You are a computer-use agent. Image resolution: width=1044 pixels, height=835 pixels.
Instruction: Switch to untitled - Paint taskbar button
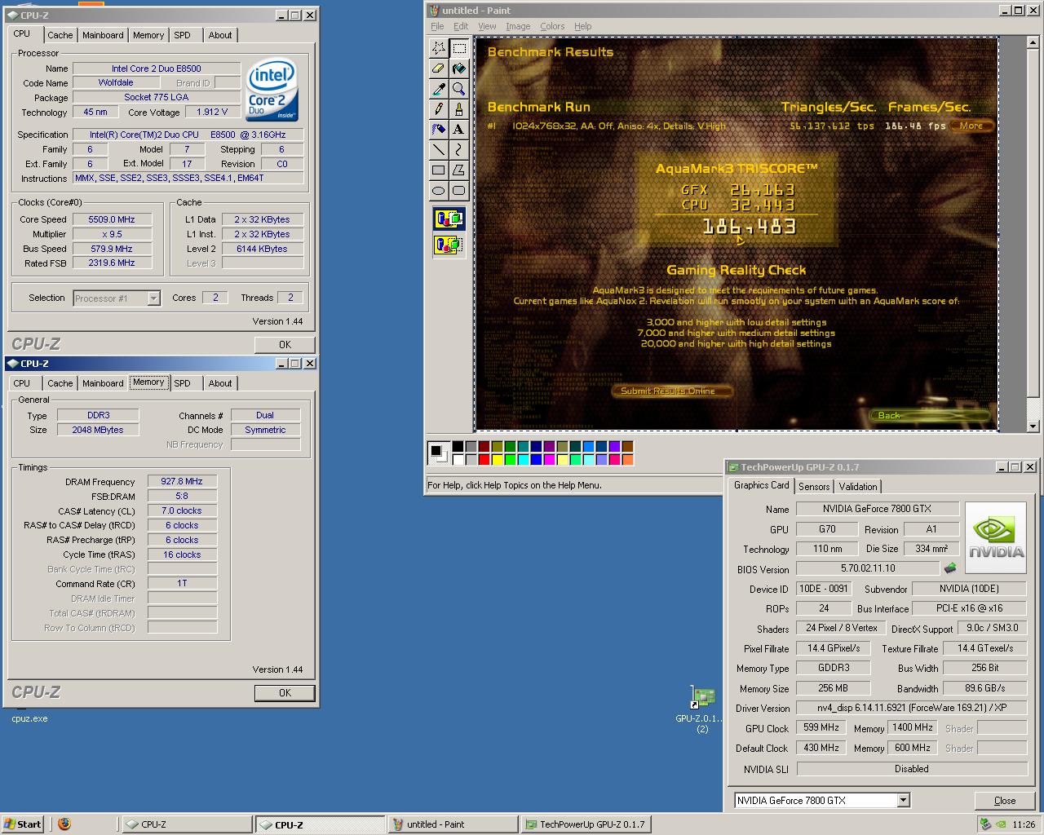[453, 824]
